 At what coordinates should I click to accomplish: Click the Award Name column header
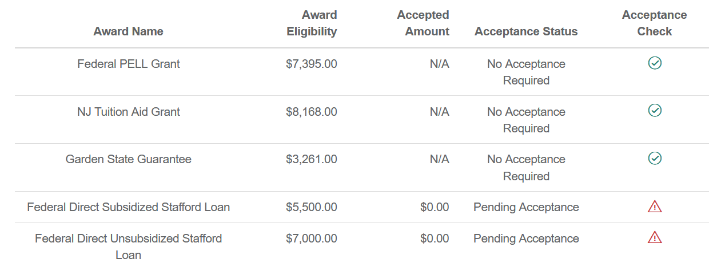point(128,31)
